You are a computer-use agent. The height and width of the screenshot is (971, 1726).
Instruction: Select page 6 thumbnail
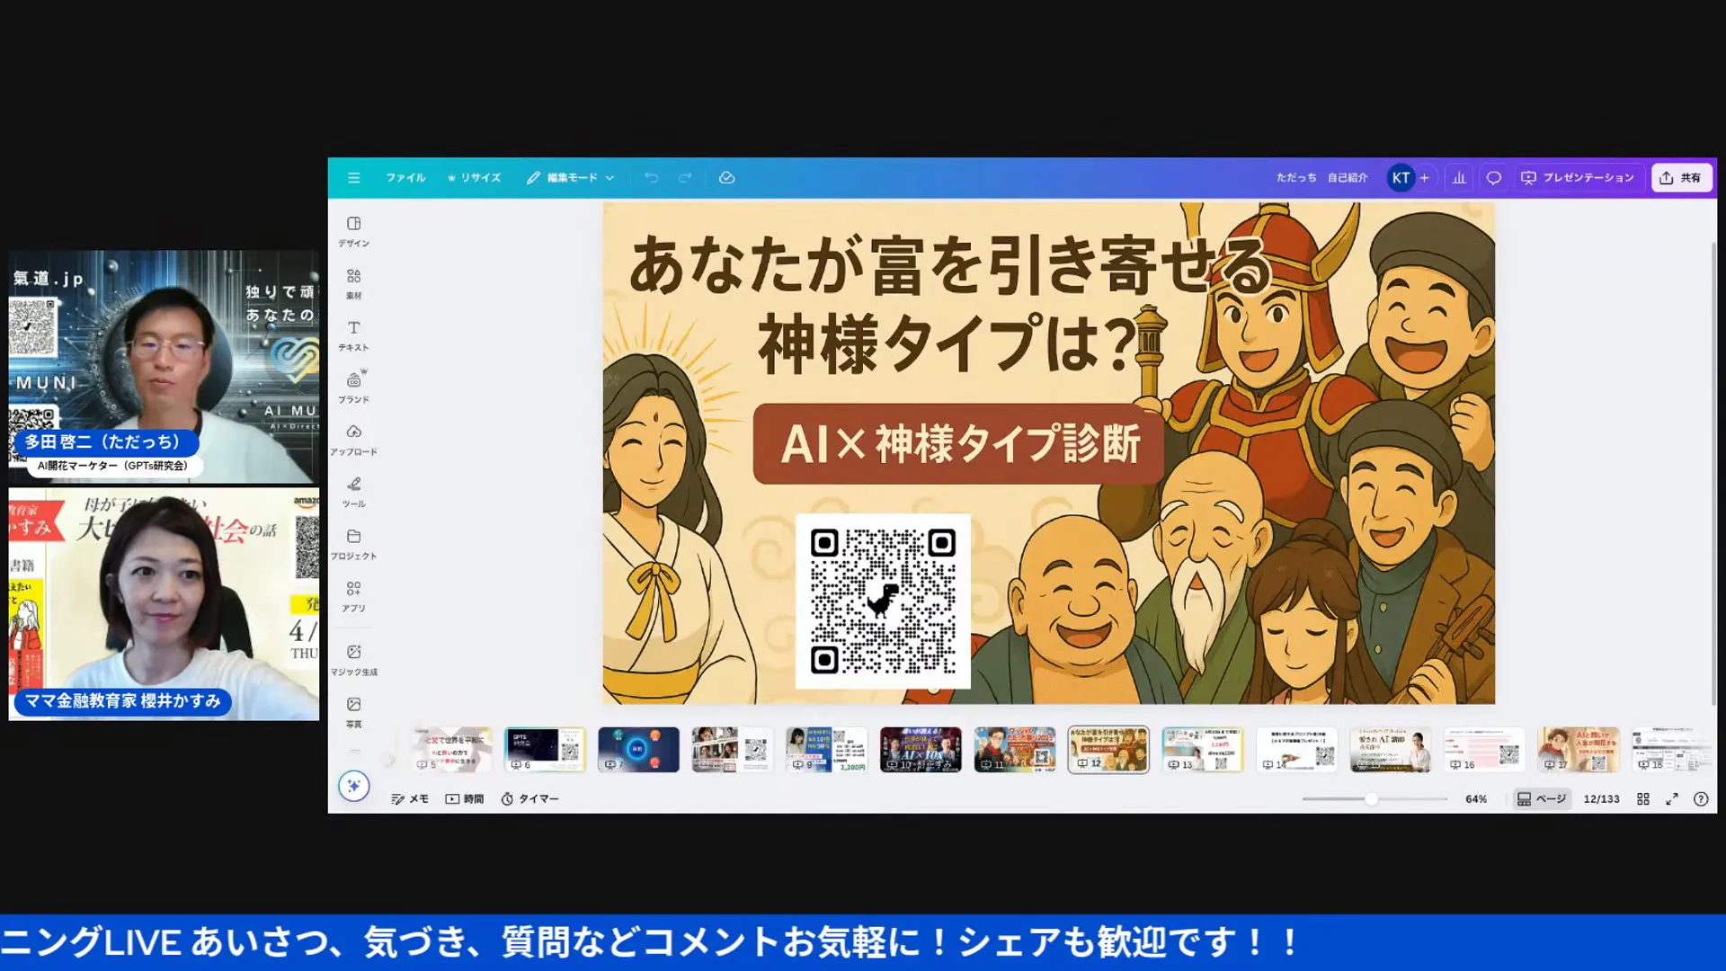[x=545, y=750]
